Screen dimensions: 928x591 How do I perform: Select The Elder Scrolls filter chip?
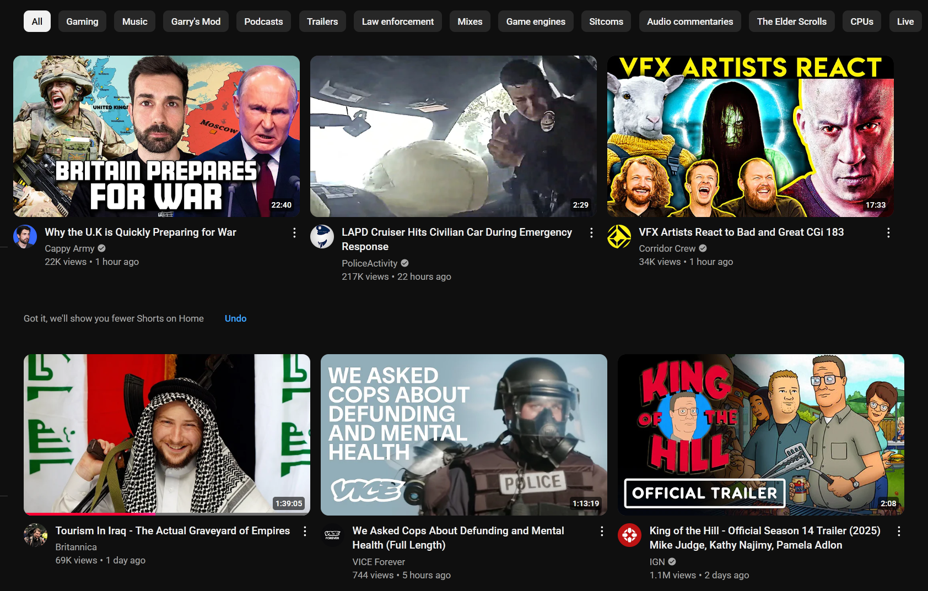pos(792,21)
